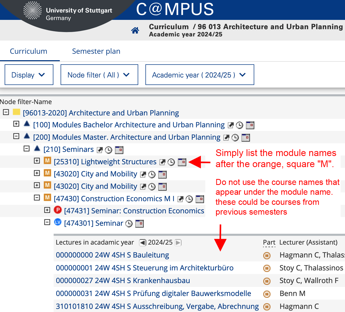Expand [47431] Seminar: Construction Economics node
The height and width of the screenshot is (312, 345).
pyautogui.click(x=47, y=210)
